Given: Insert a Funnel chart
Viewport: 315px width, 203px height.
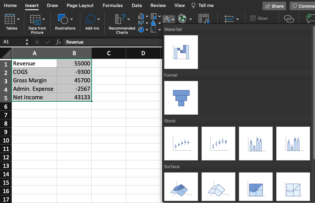Looking at the screenshot, I should pos(181,98).
